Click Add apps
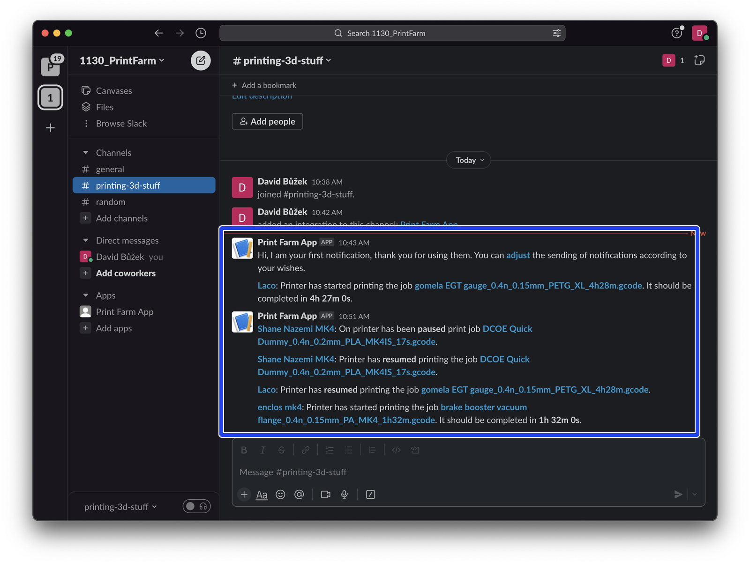This screenshot has width=750, height=562. (x=144, y=328)
